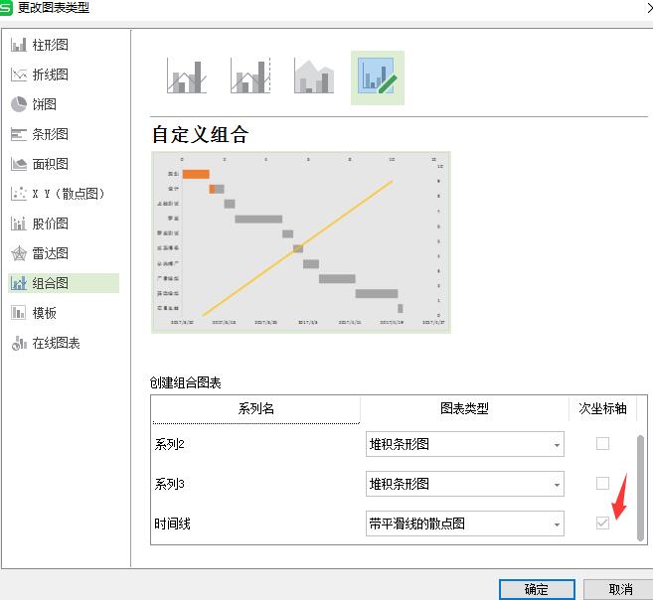Uncheck secondary axis for 时间线 series
Screen dimensions: 653x600
(602, 524)
